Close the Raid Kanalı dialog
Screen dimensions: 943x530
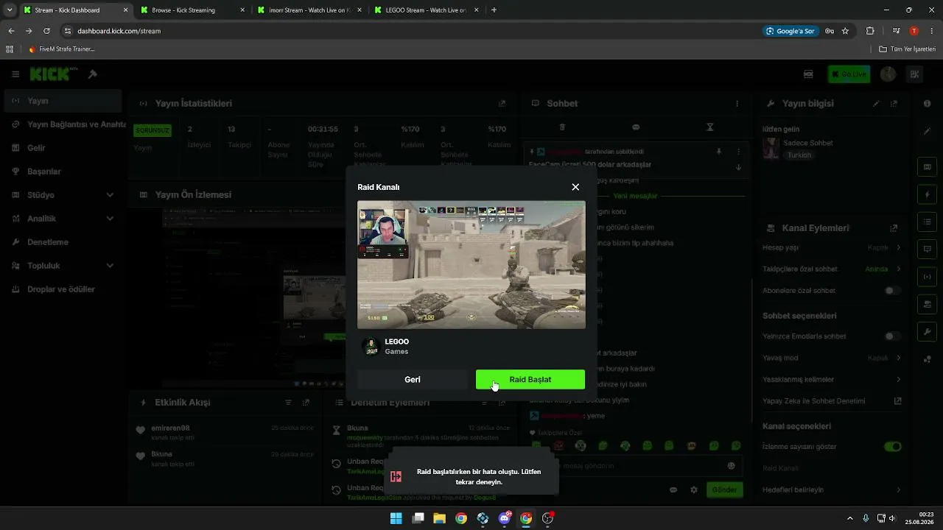pyautogui.click(x=575, y=187)
